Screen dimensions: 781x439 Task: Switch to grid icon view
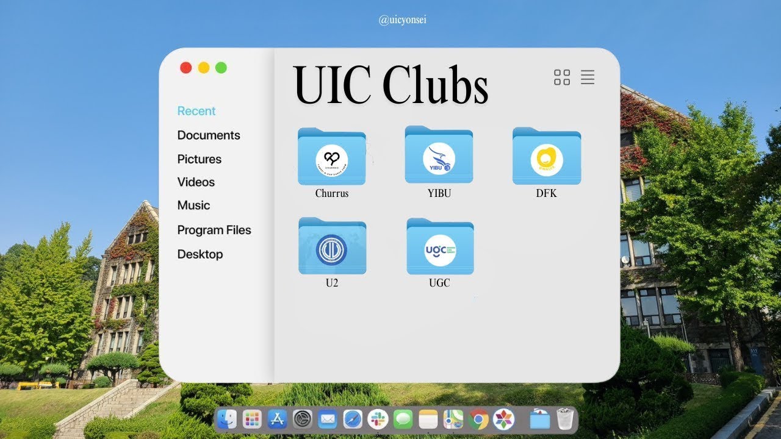[562, 77]
